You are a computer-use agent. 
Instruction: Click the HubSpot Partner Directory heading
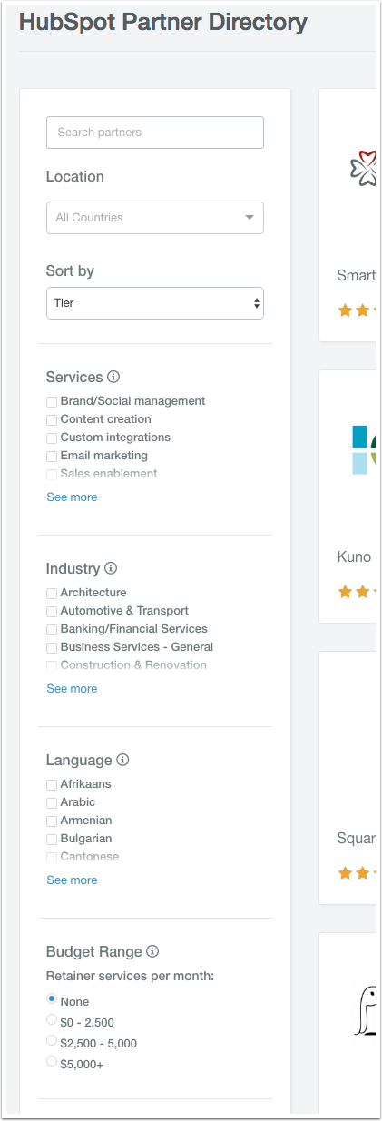[163, 23]
